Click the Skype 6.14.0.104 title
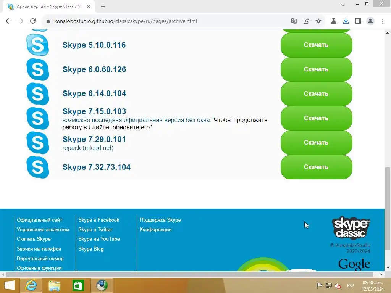The width and height of the screenshot is (391, 293). [x=94, y=93]
